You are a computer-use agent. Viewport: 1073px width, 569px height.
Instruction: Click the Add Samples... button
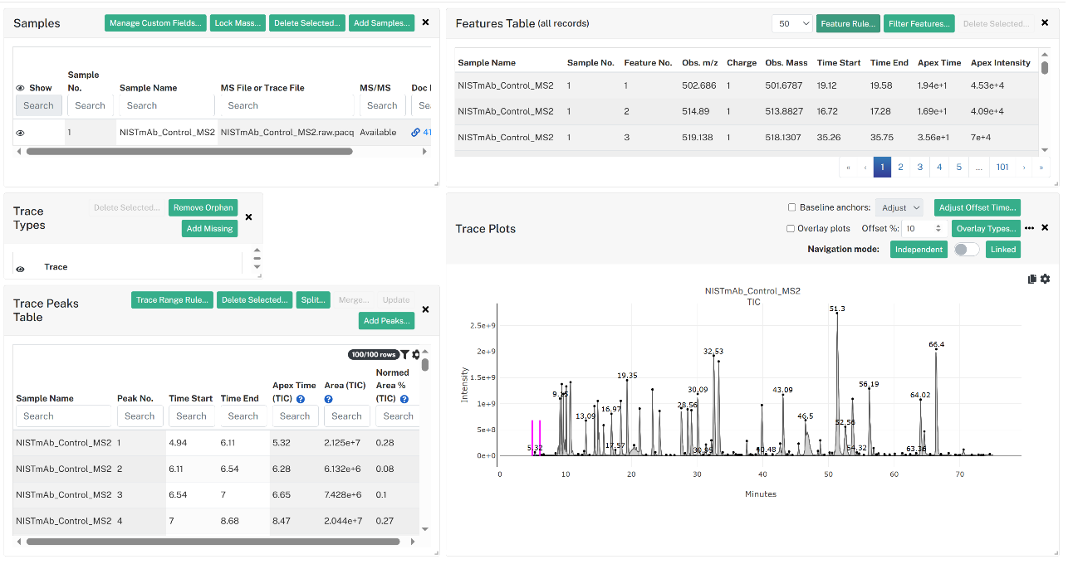381,23
